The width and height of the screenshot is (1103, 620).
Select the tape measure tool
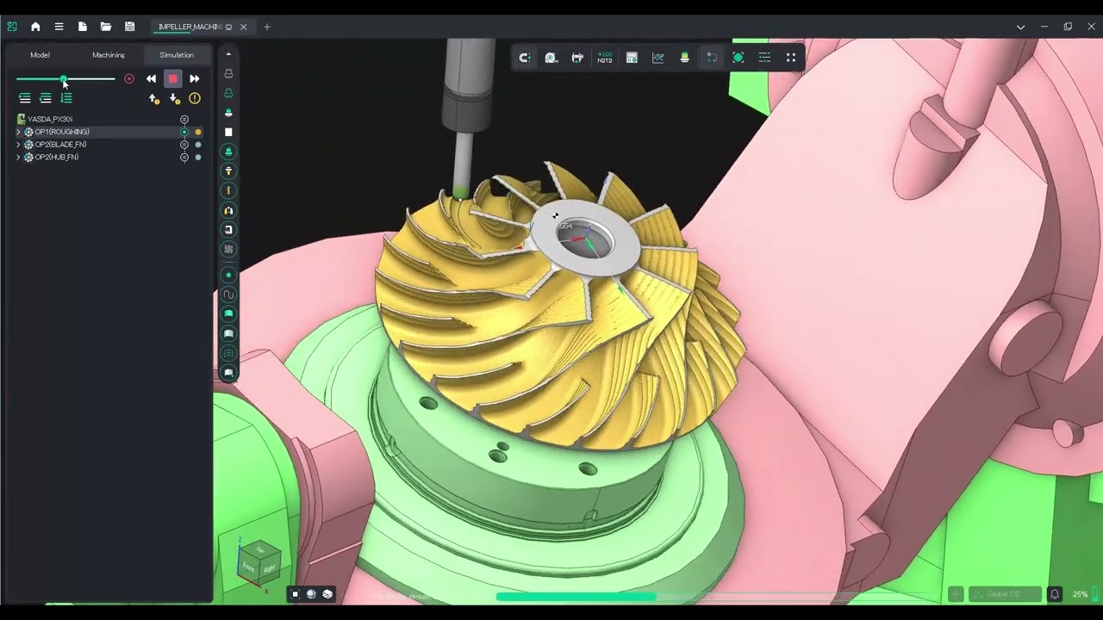[551, 58]
